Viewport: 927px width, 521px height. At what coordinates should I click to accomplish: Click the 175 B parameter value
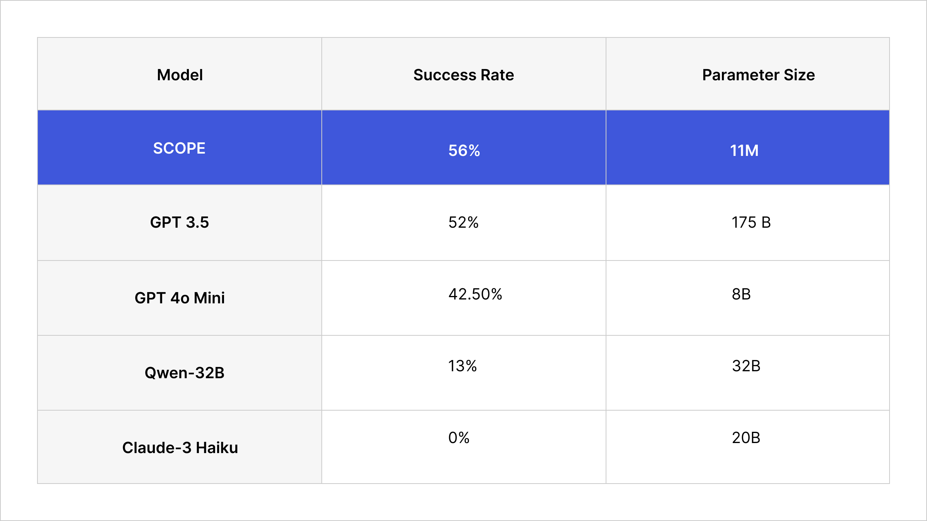[x=751, y=222]
